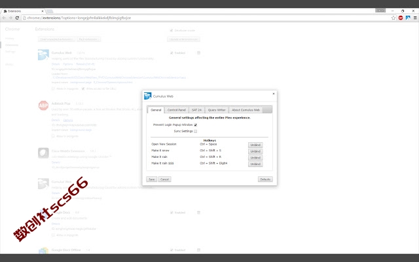419x262 pixels.
Task: Open a new browser tab
Action: pos(50,11)
